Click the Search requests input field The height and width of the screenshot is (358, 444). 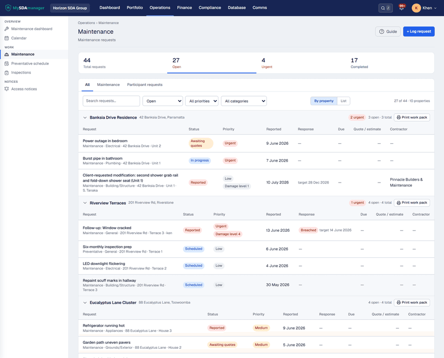pos(112,101)
